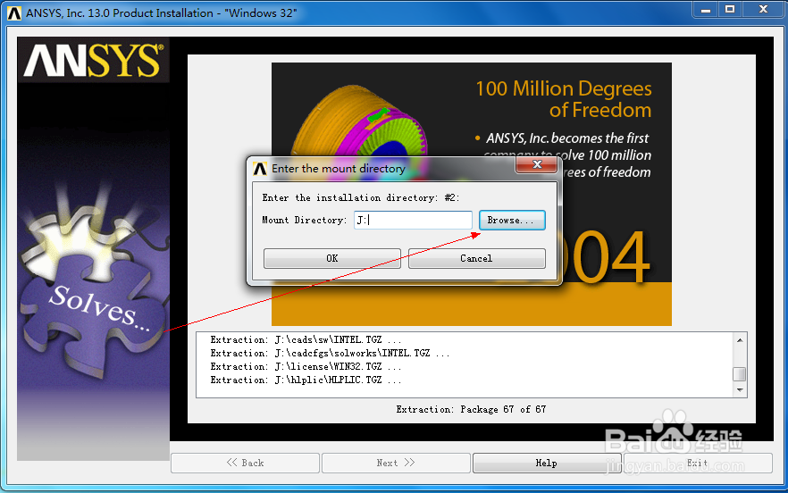
Task: Select log line J:\cads\sw\INTEL.TGZ
Action: (x=306, y=339)
